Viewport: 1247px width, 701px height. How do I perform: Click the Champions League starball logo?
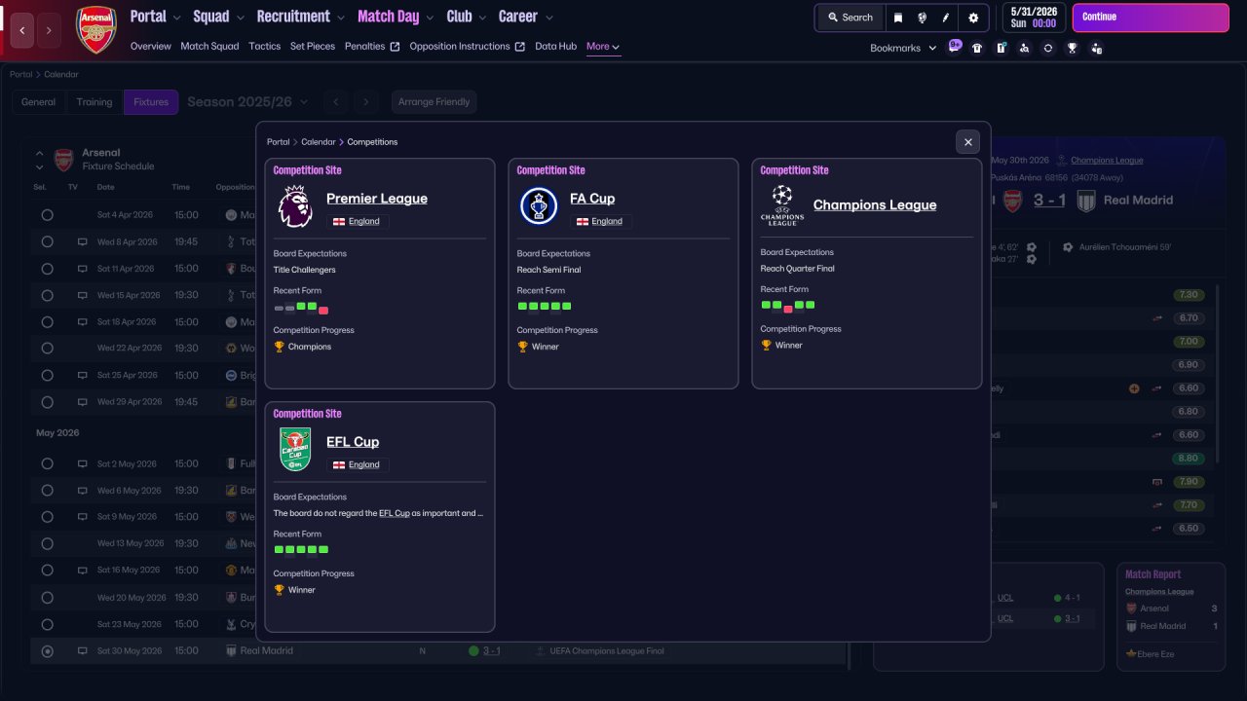tap(782, 205)
